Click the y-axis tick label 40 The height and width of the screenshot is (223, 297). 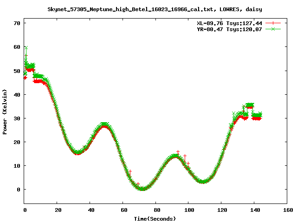(x=17, y=95)
